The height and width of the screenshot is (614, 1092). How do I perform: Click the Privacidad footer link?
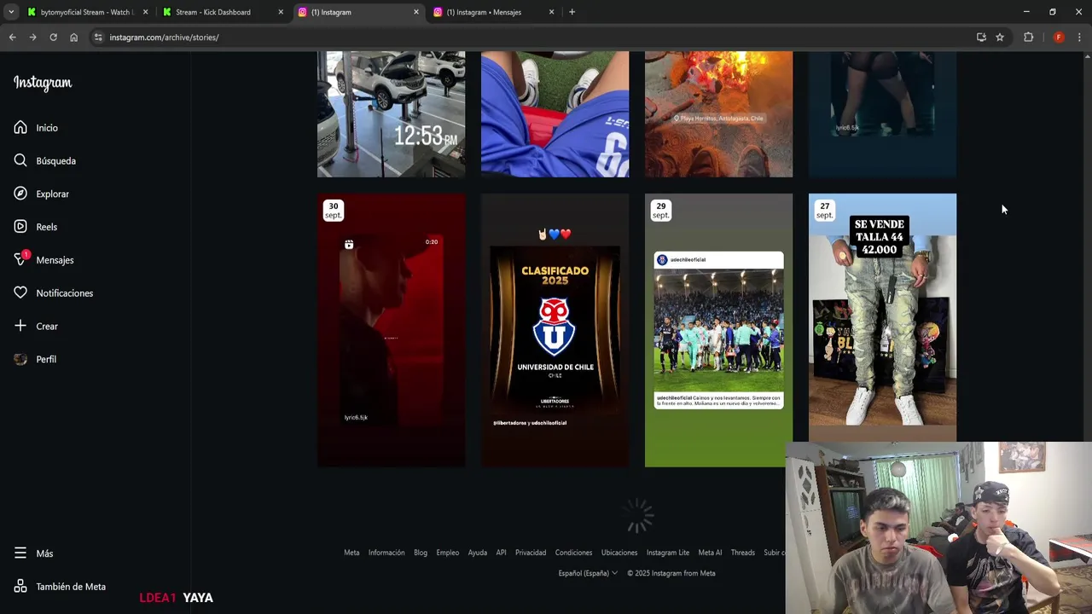pos(531,553)
